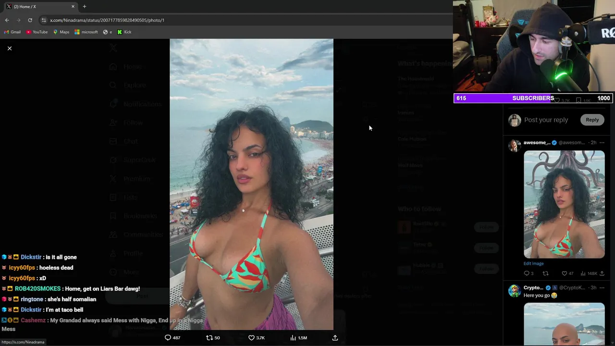Viewport: 615px width, 346px height.
Task: Click the 'Here you go' reply text
Action: click(541, 296)
